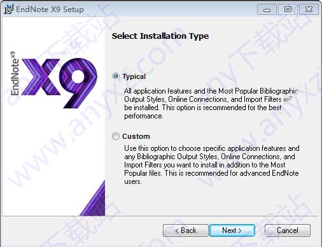The width and height of the screenshot is (322, 247).
Task: Click the EndNote X9 logo graphic
Action: [54, 80]
